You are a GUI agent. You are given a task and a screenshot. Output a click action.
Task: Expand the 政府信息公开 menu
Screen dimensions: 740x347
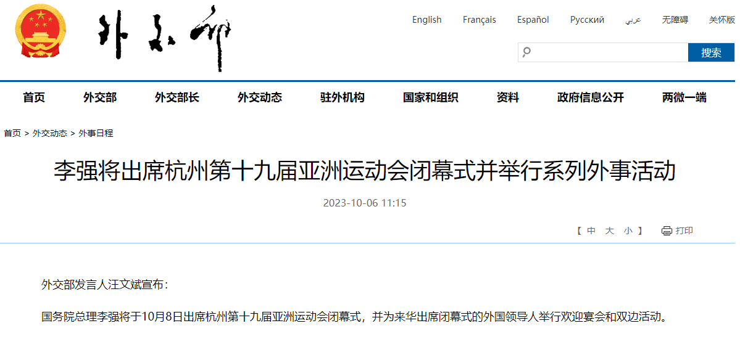590,97
